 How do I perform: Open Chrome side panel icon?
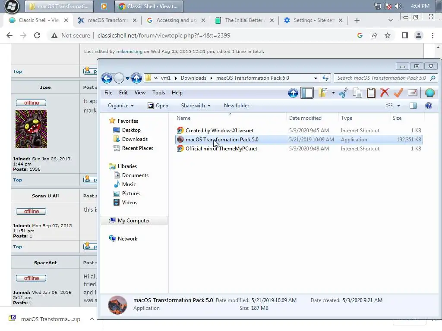(405, 35)
